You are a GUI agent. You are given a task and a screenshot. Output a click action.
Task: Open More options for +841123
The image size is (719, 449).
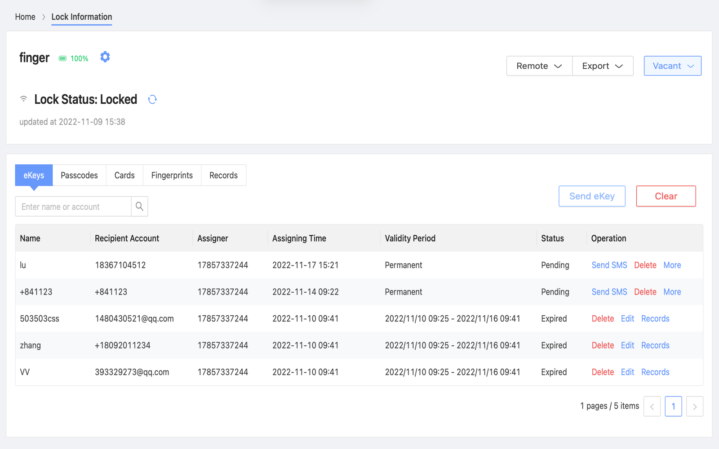click(x=672, y=292)
